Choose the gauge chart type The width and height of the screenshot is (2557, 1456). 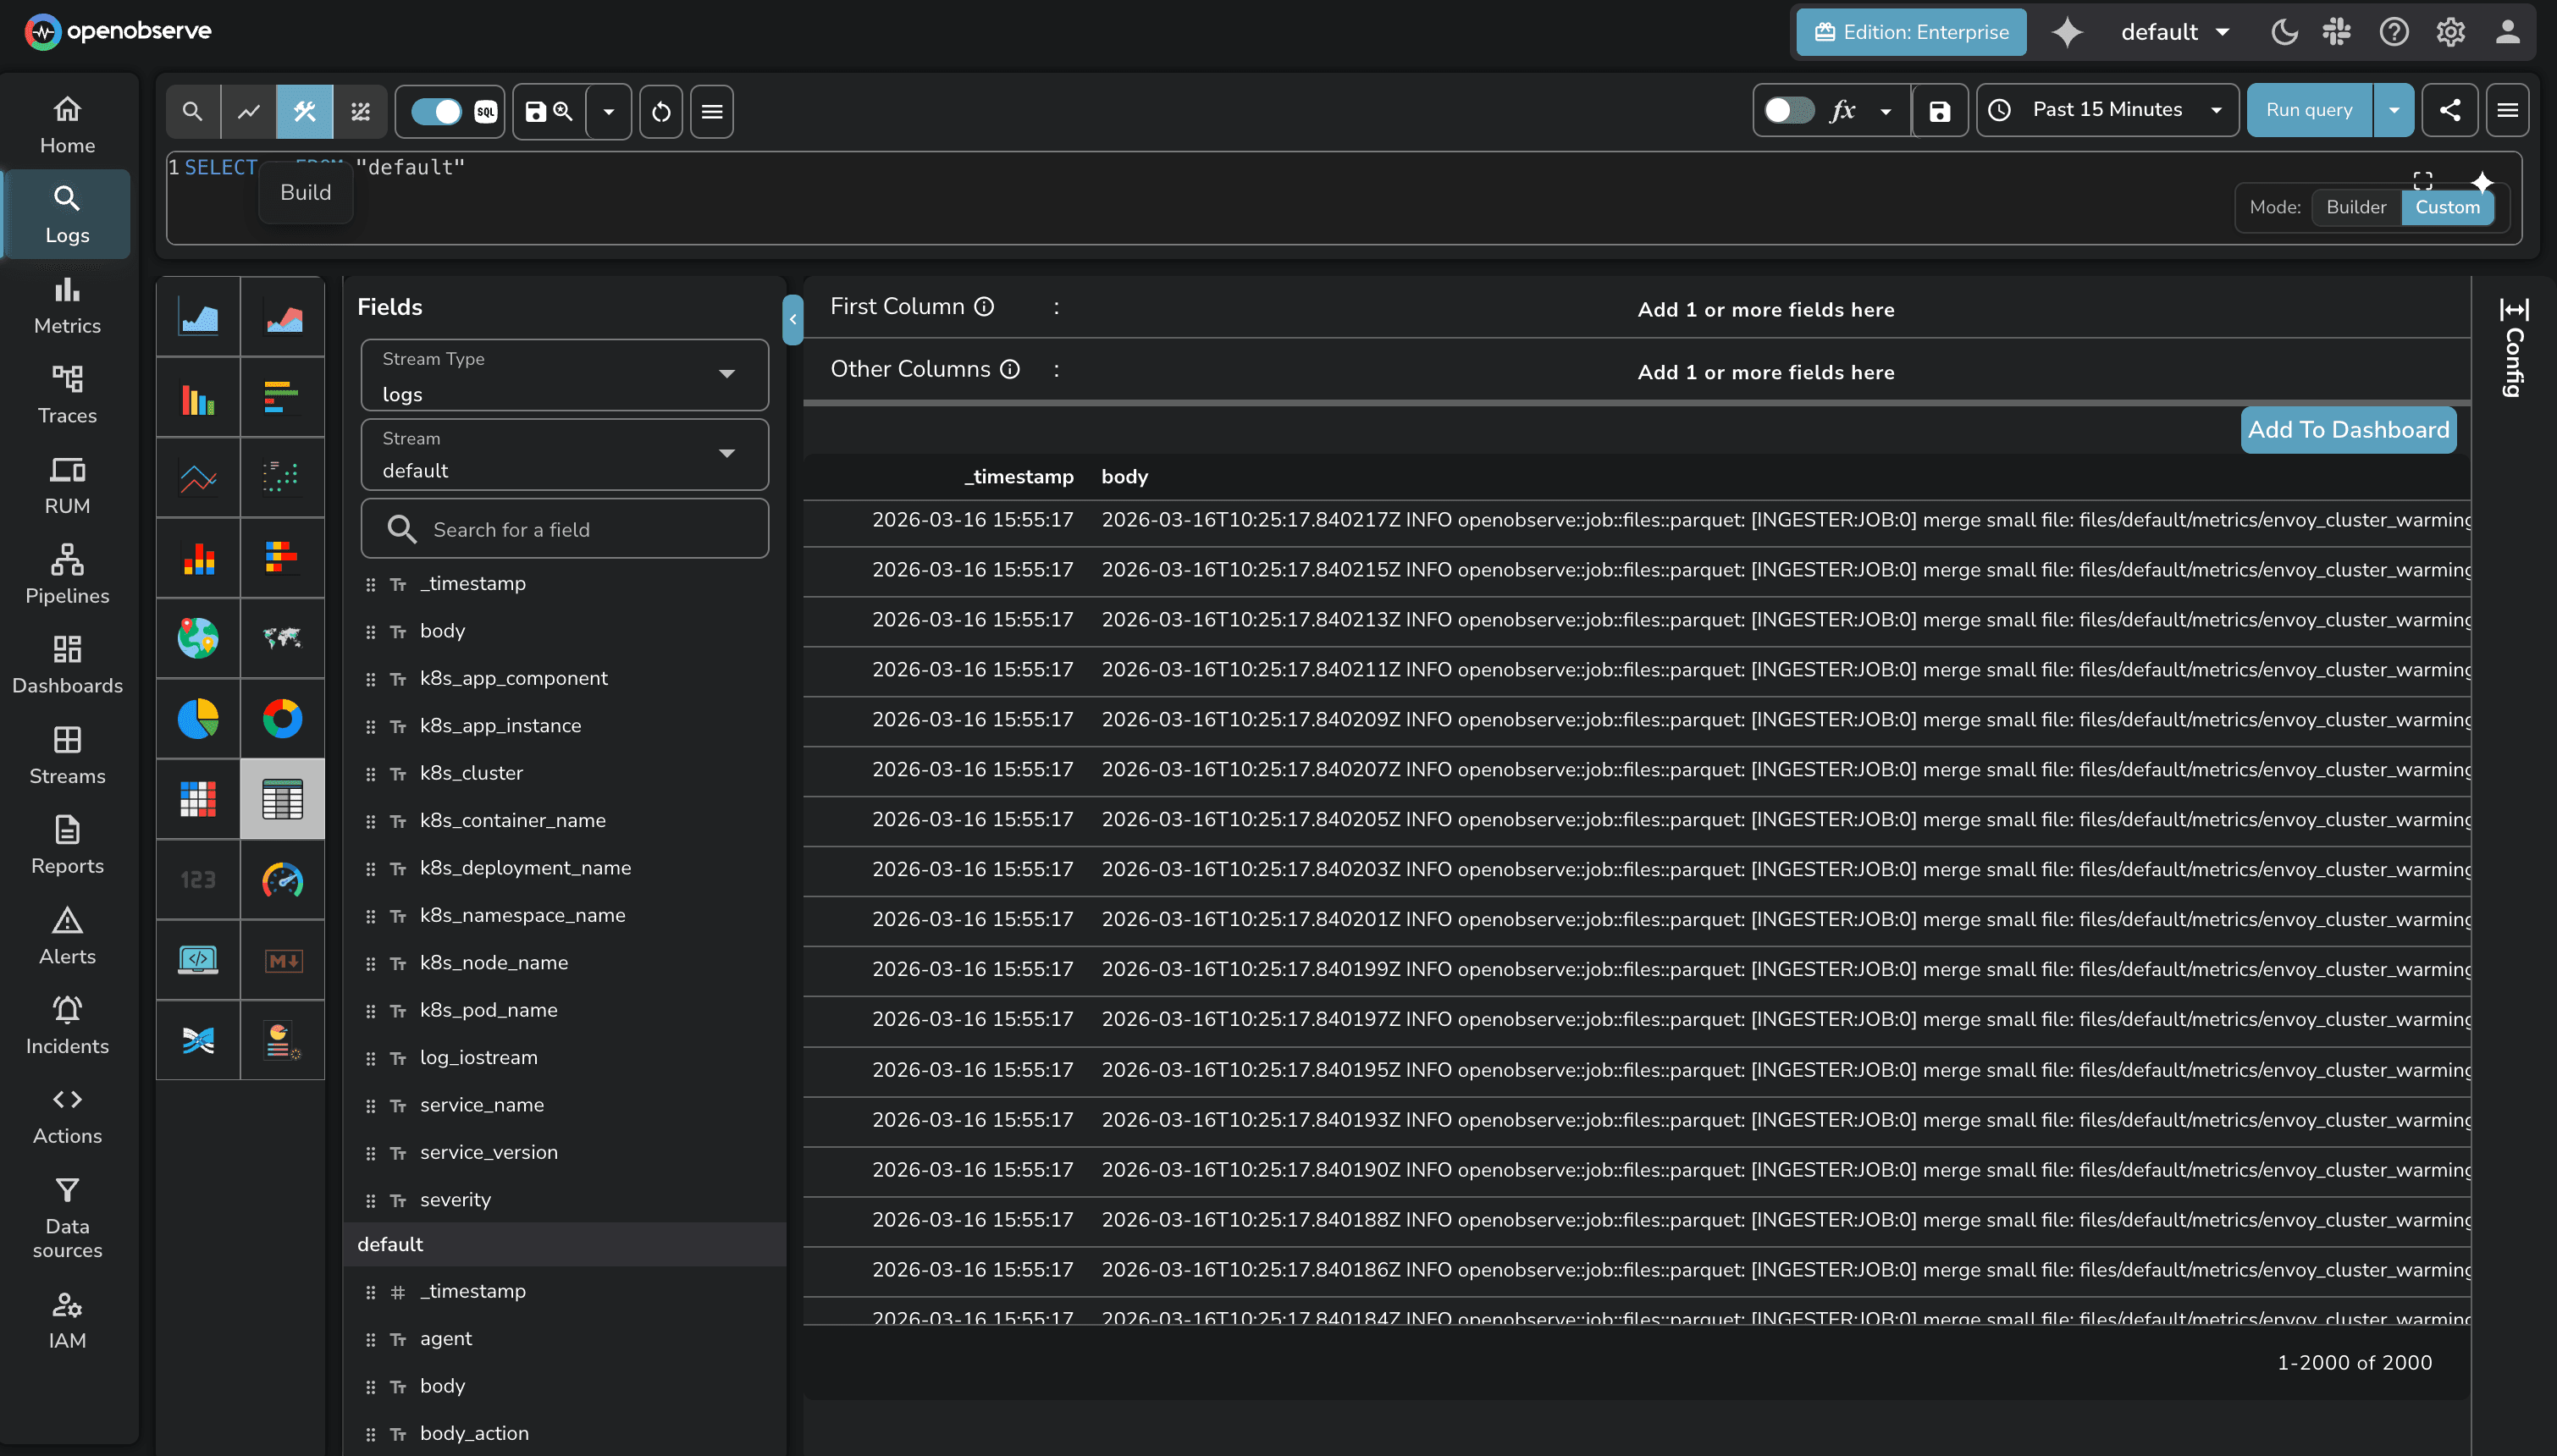[283, 880]
